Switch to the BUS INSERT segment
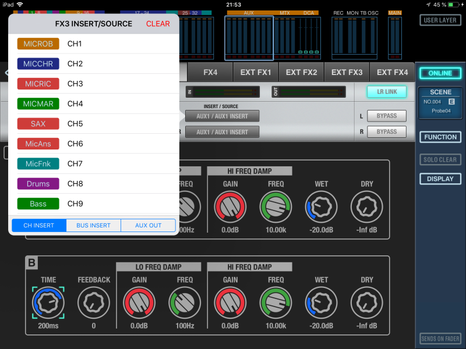Screen dimensions: 466x349 (x=94, y=225)
